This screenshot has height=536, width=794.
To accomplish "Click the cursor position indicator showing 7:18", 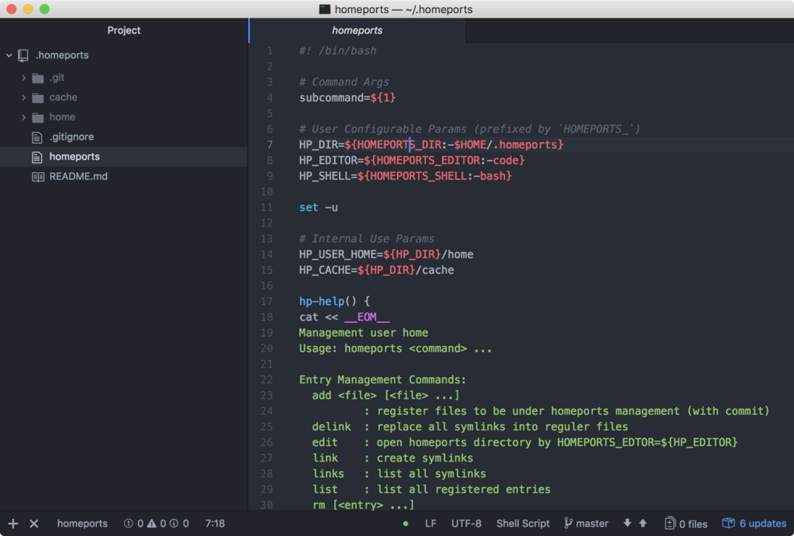I will (214, 524).
